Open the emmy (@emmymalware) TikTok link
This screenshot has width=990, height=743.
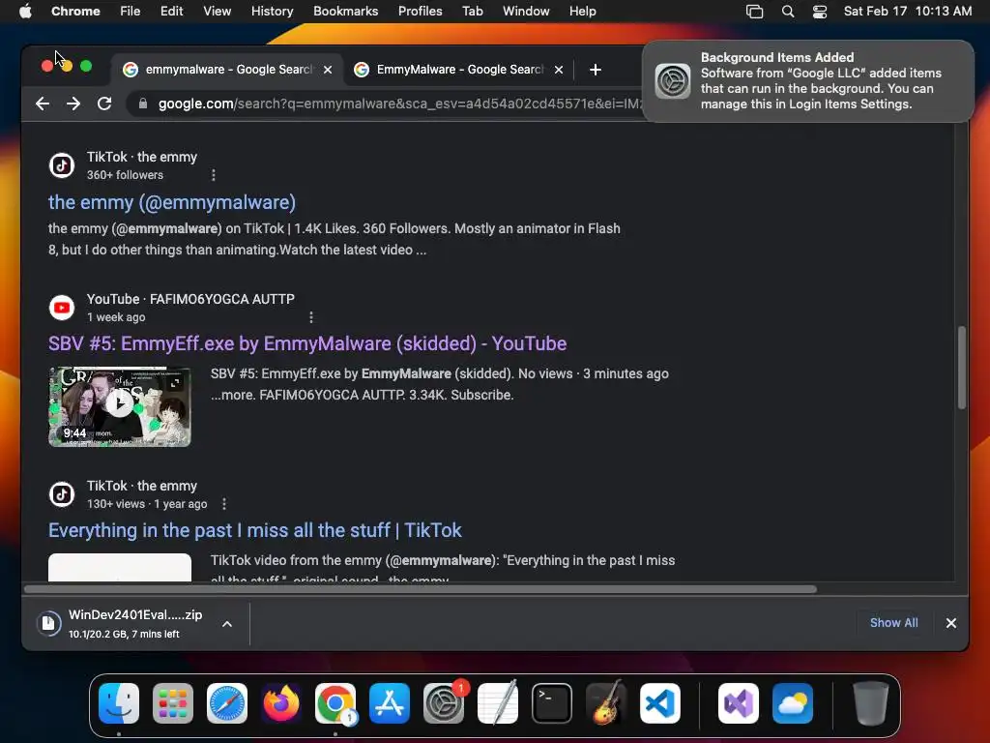pyautogui.click(x=172, y=202)
